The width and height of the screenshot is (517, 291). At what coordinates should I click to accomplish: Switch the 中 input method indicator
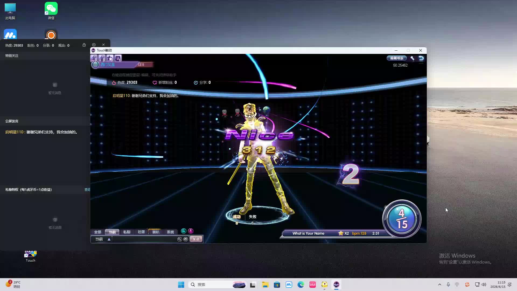coord(457,285)
